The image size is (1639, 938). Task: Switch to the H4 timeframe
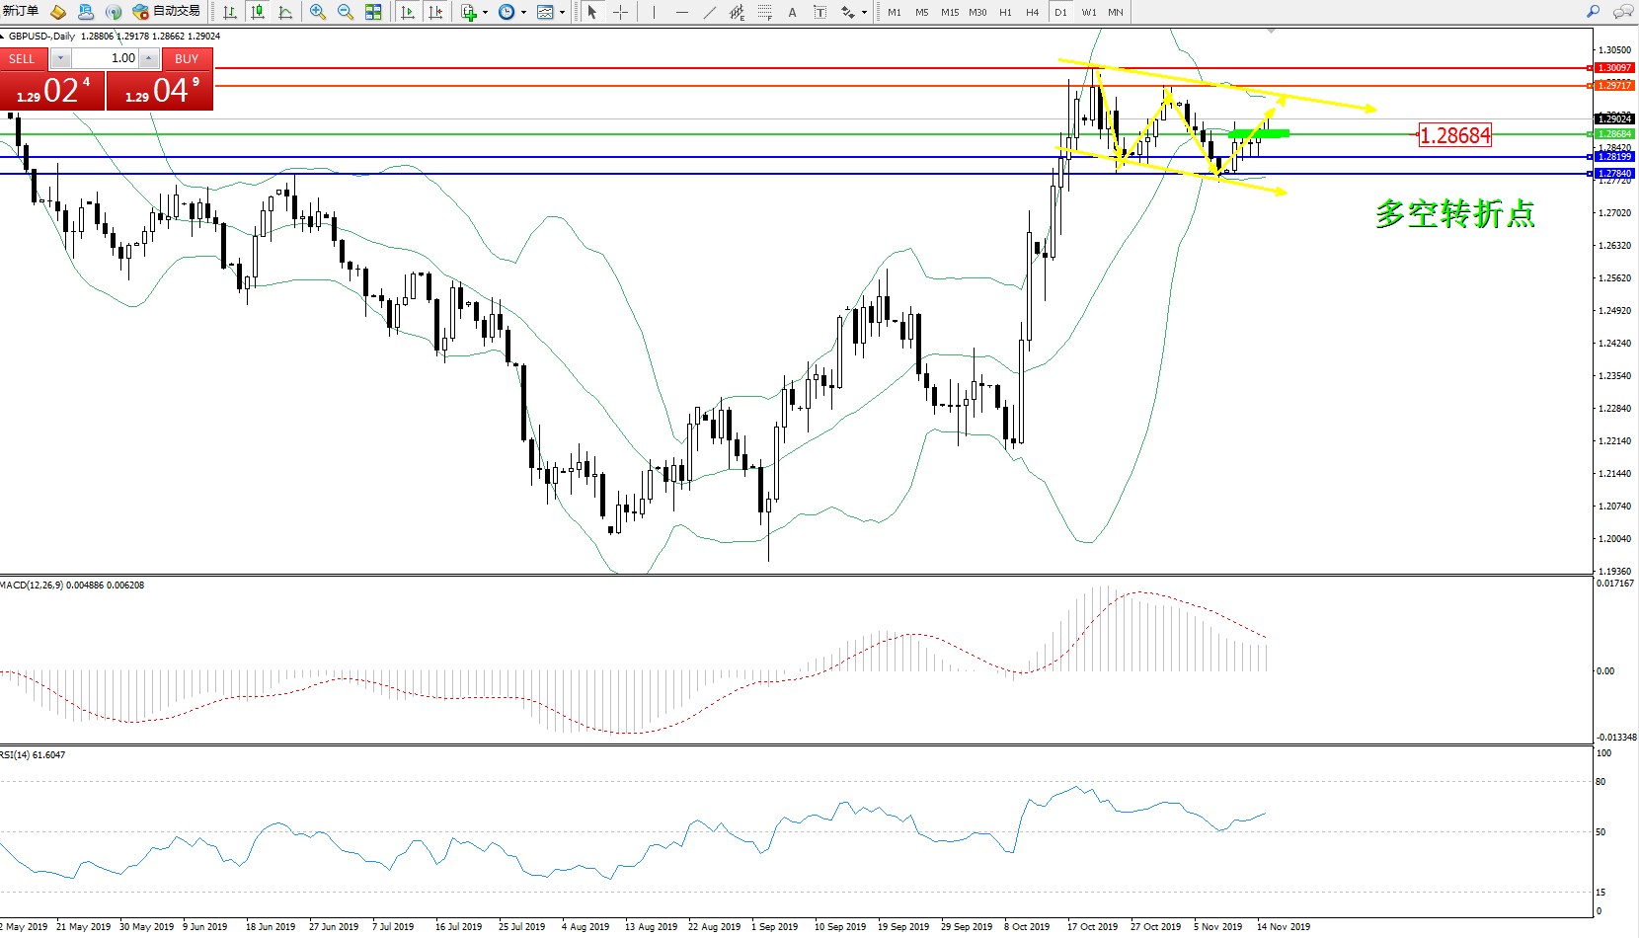(x=1032, y=12)
